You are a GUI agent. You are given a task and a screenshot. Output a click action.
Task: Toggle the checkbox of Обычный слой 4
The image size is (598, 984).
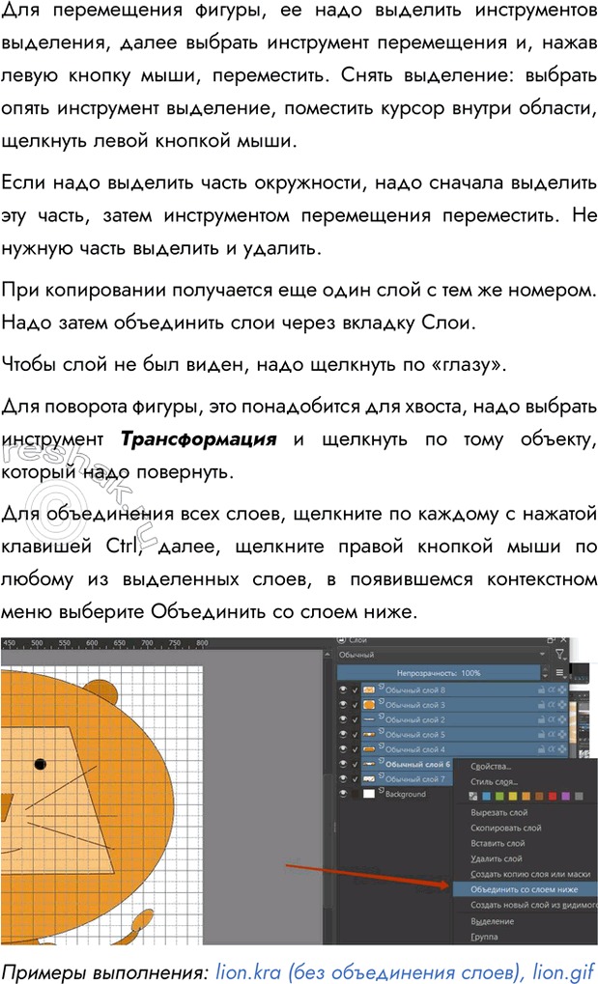tap(355, 749)
